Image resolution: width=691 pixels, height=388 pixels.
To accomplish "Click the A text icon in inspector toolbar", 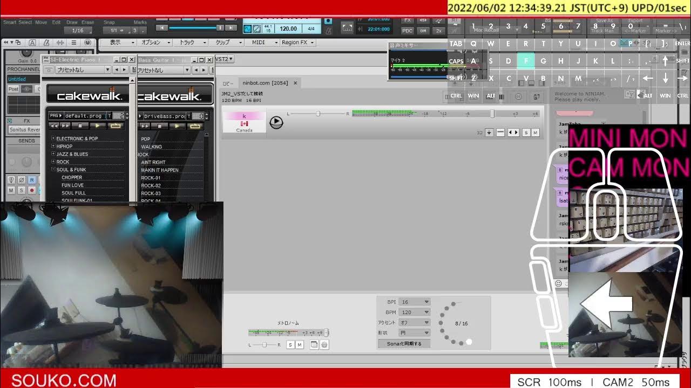I will 32,43.
